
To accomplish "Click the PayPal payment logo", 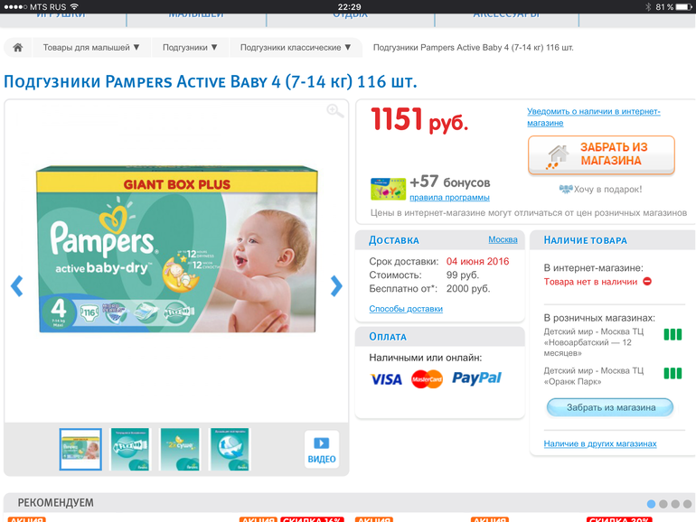I will pyautogui.click(x=476, y=378).
